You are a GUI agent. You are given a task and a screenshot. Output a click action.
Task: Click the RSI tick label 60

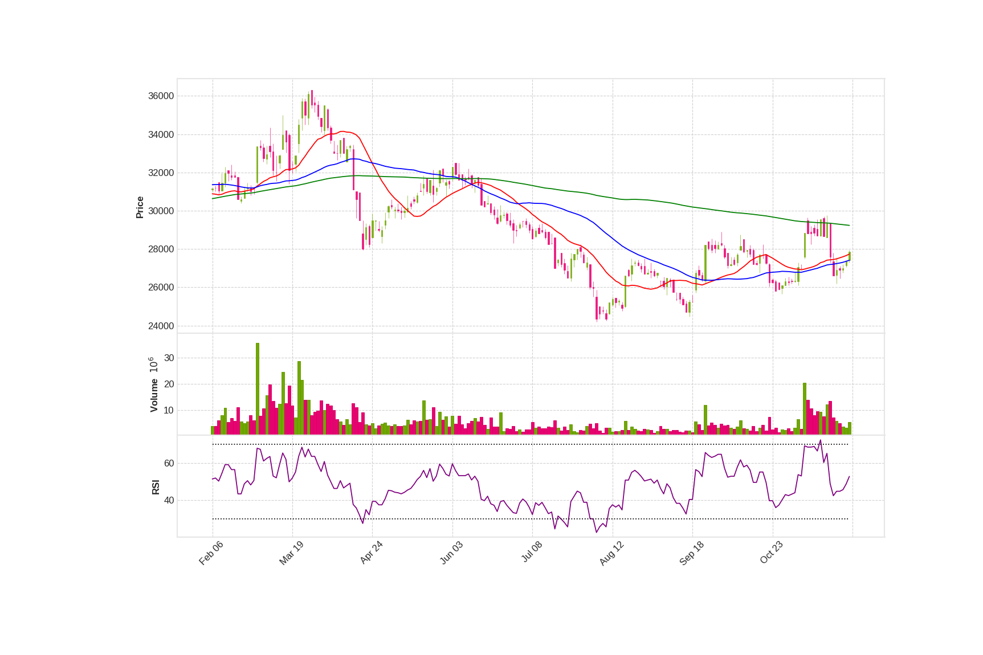click(x=169, y=464)
